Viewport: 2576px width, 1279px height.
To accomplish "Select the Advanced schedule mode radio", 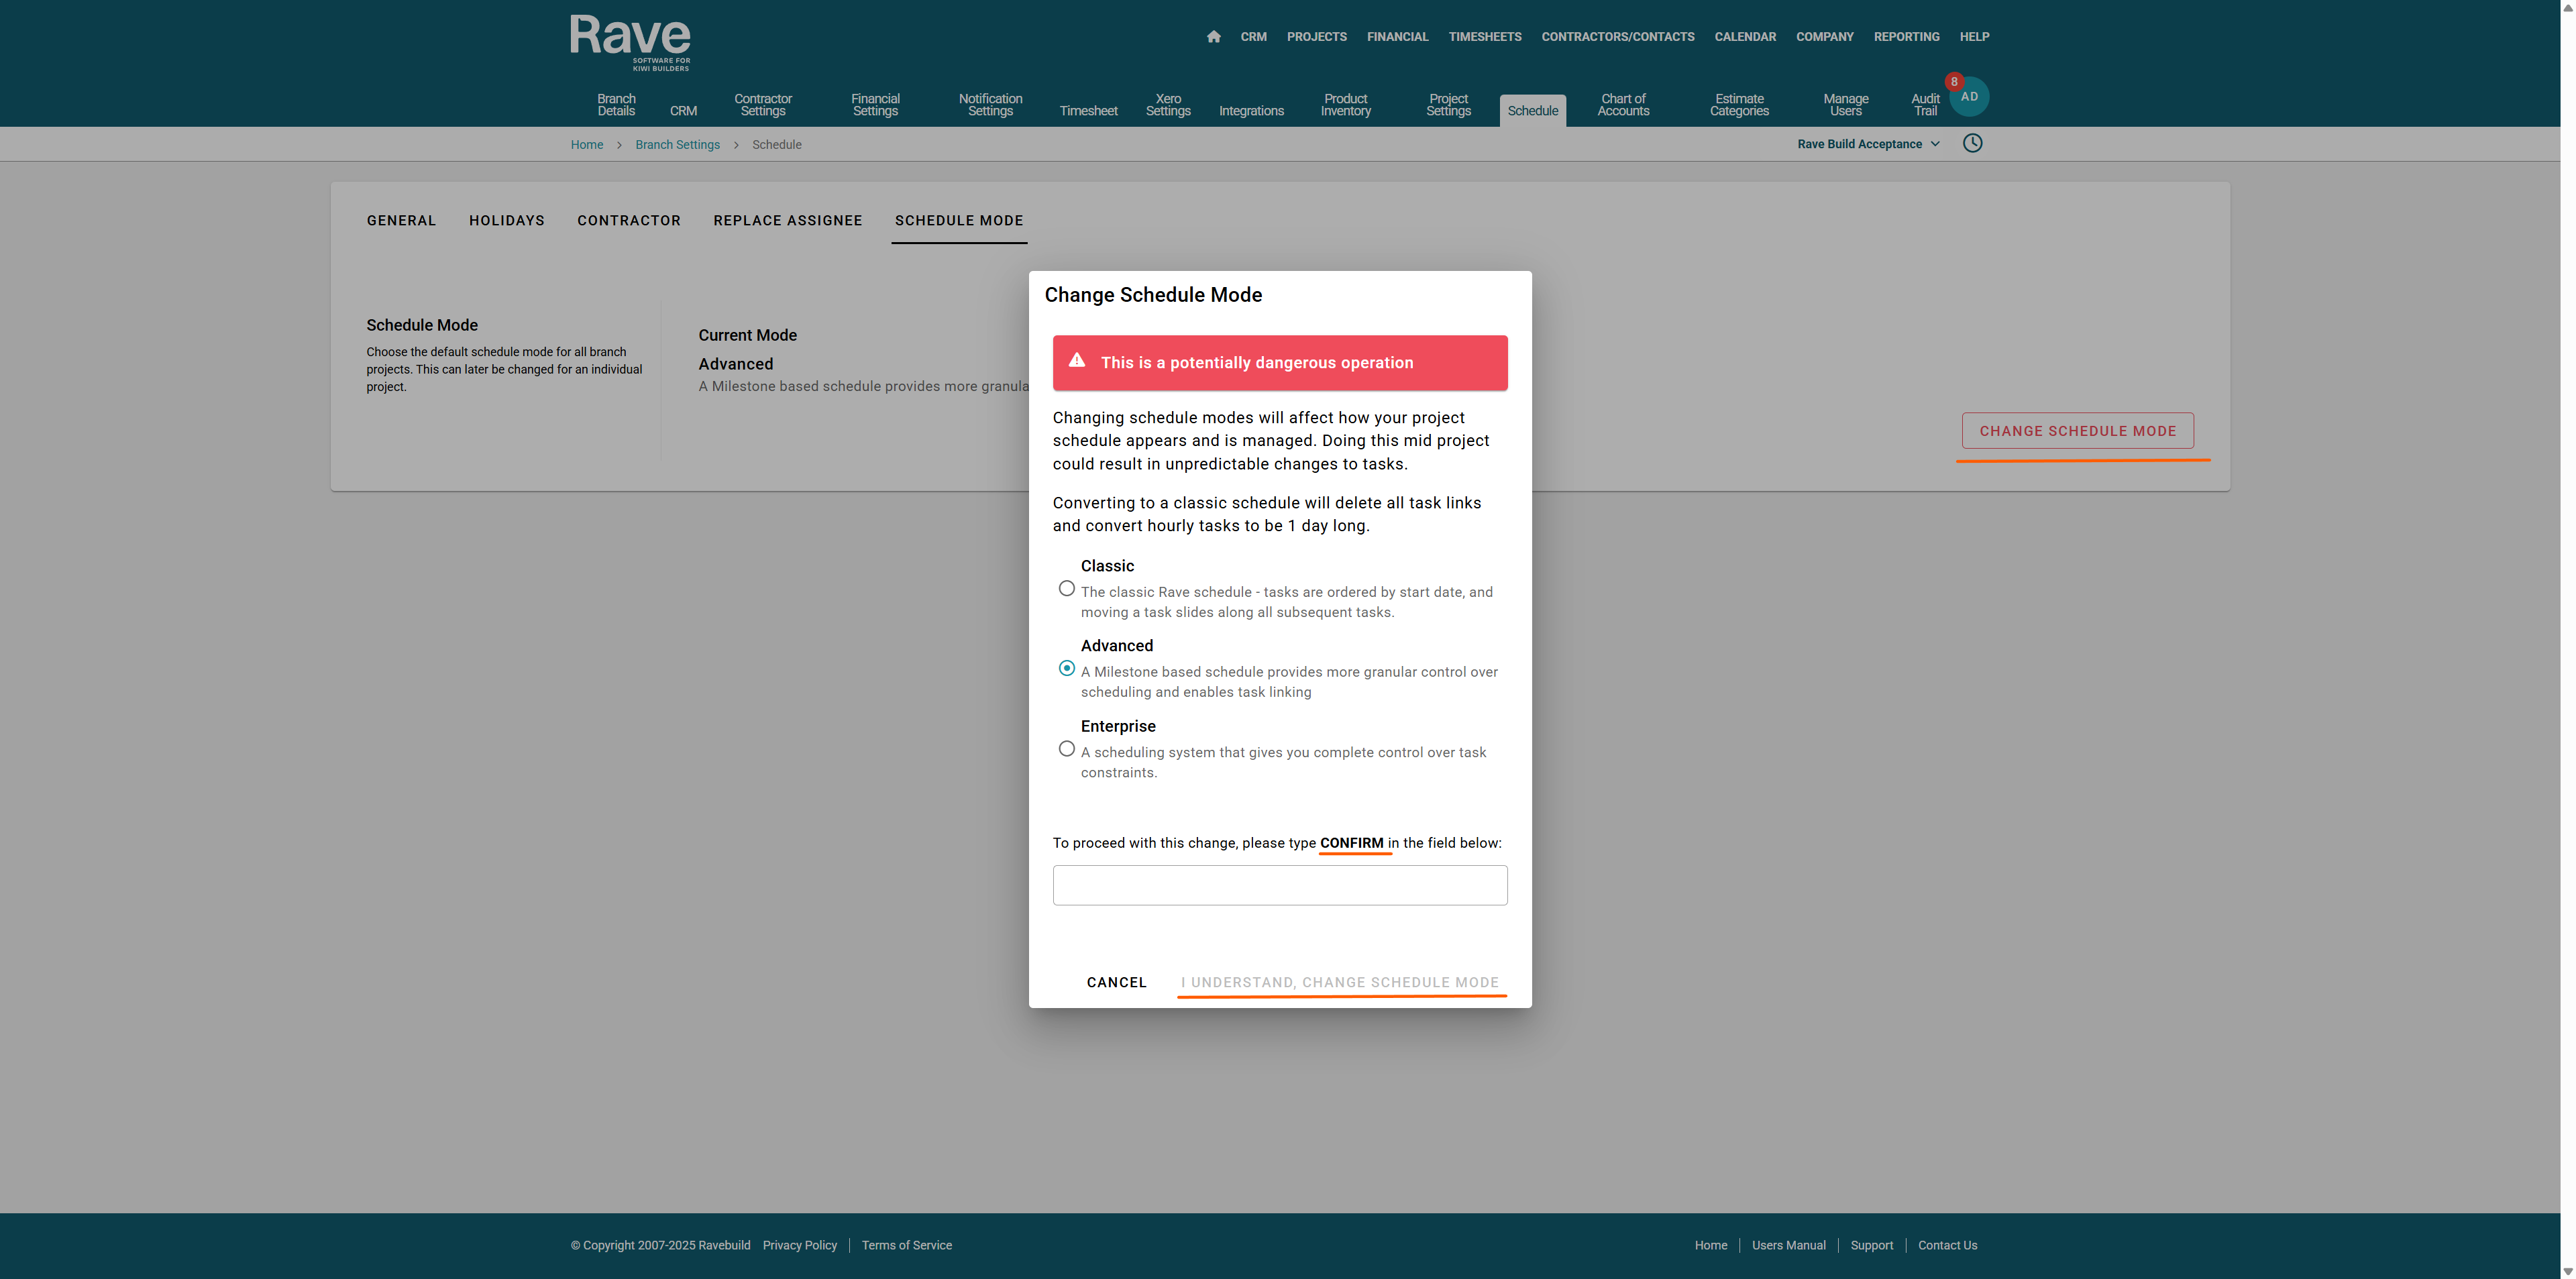I will click(x=1067, y=669).
